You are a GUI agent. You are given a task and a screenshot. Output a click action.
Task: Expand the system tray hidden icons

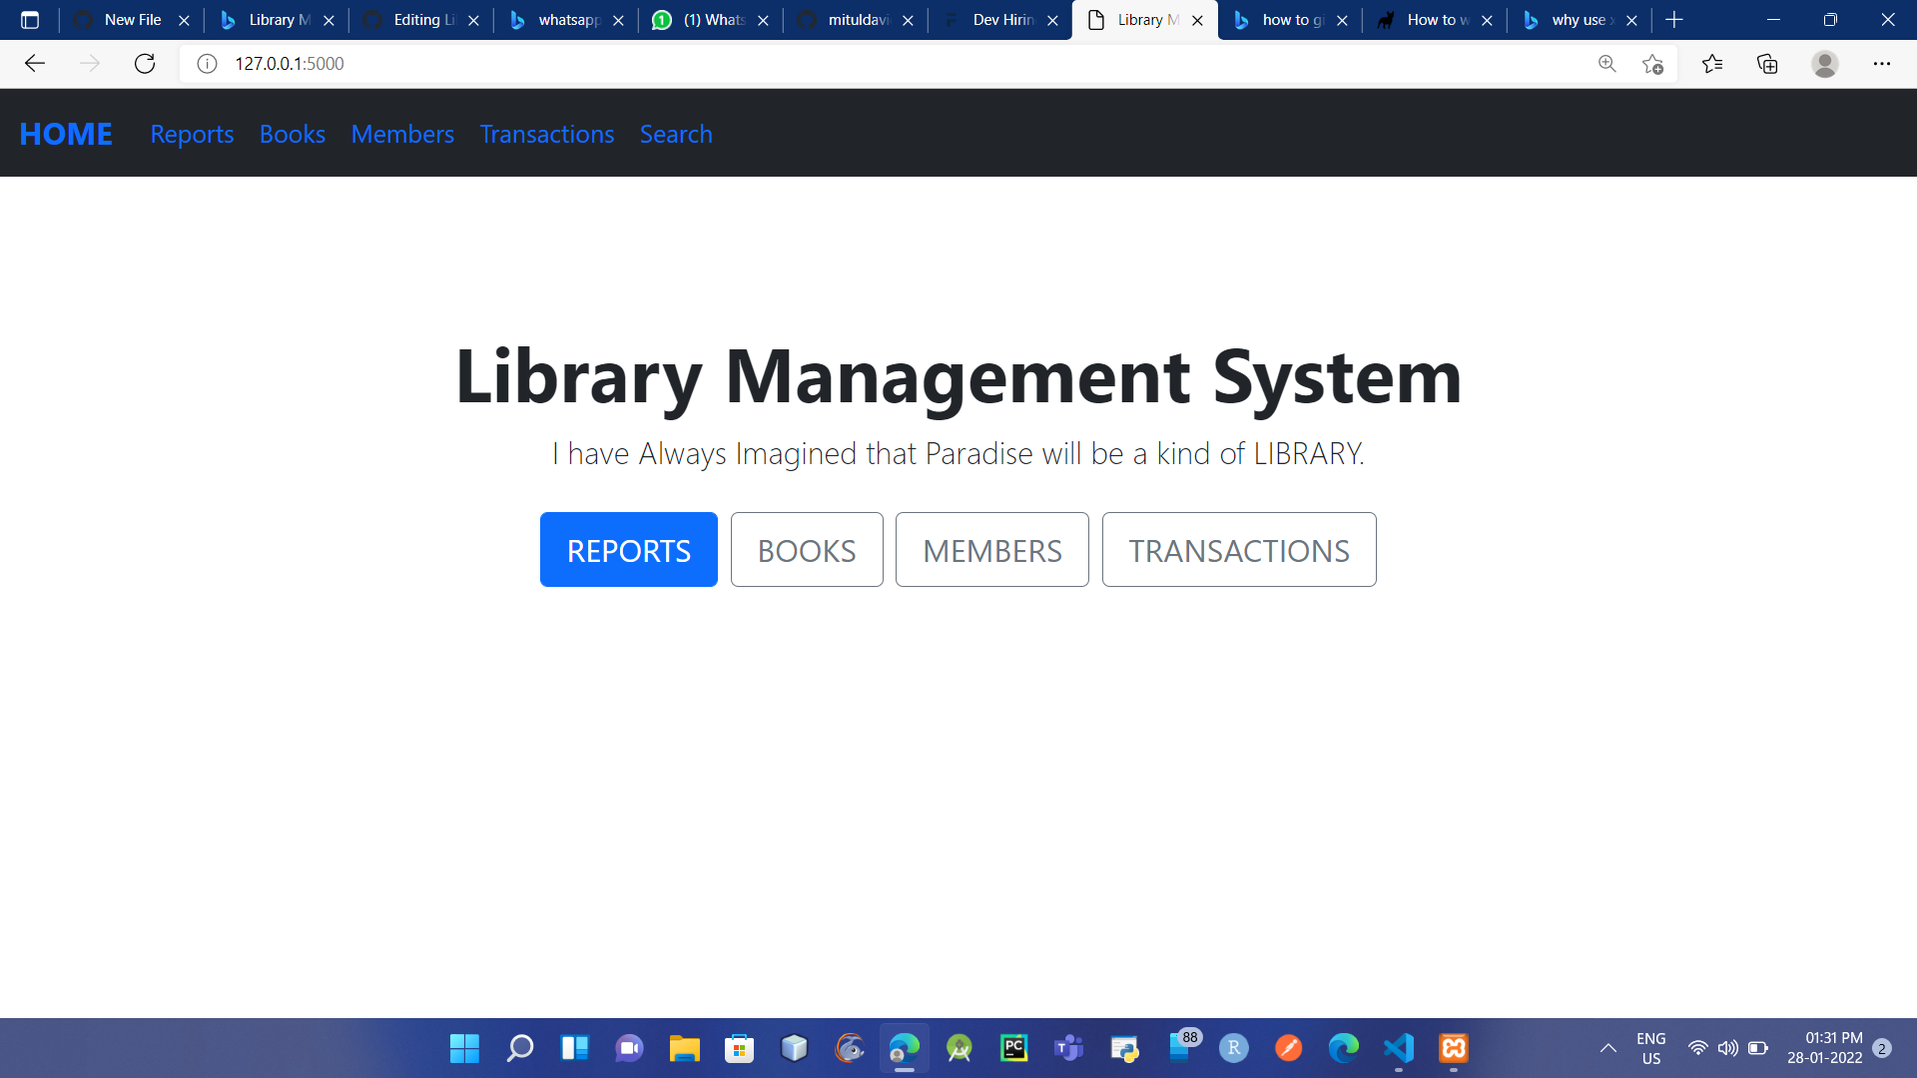1608,1048
